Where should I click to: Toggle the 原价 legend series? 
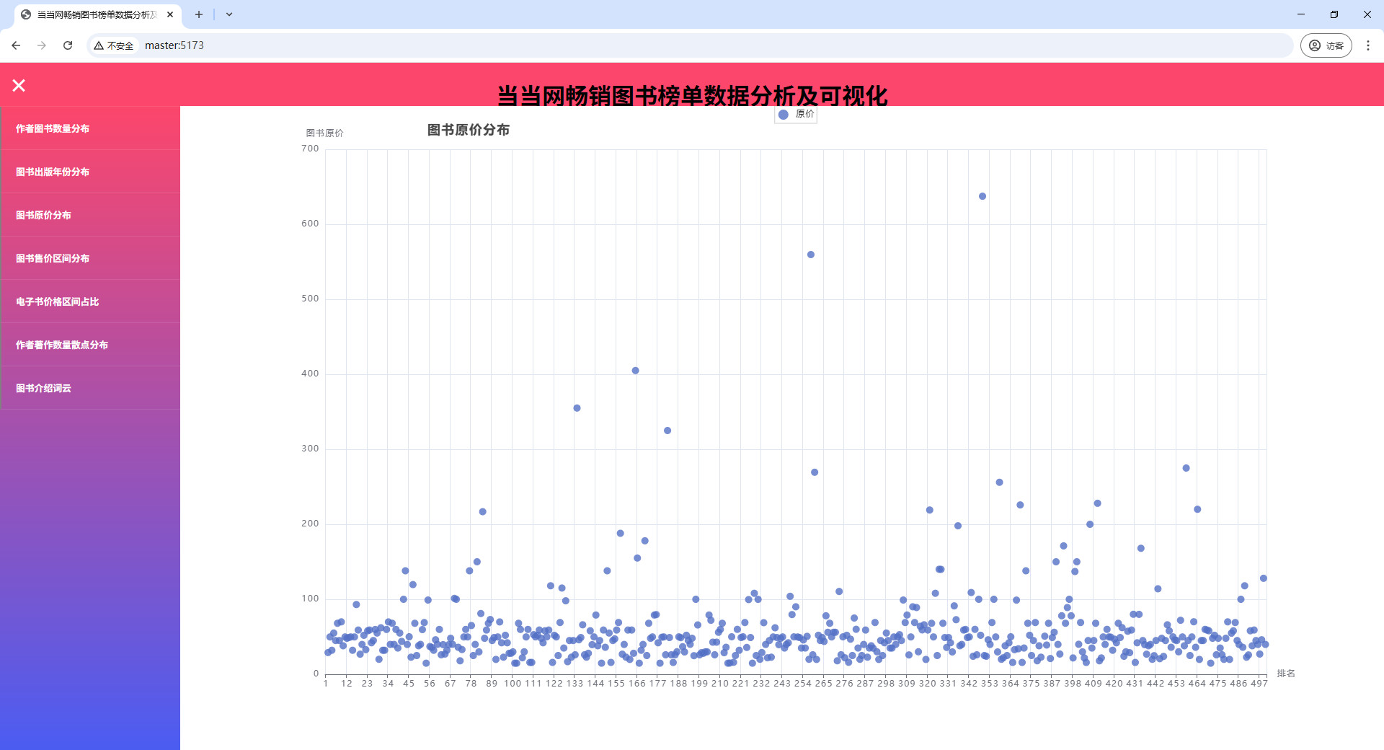point(796,114)
